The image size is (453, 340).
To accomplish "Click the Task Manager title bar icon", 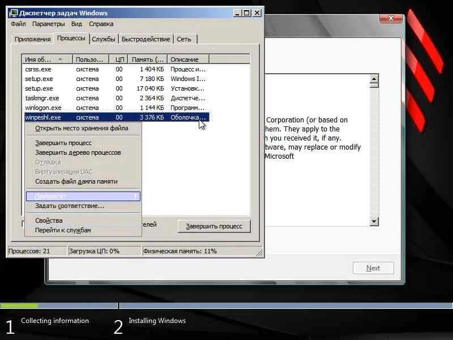I will coord(13,13).
